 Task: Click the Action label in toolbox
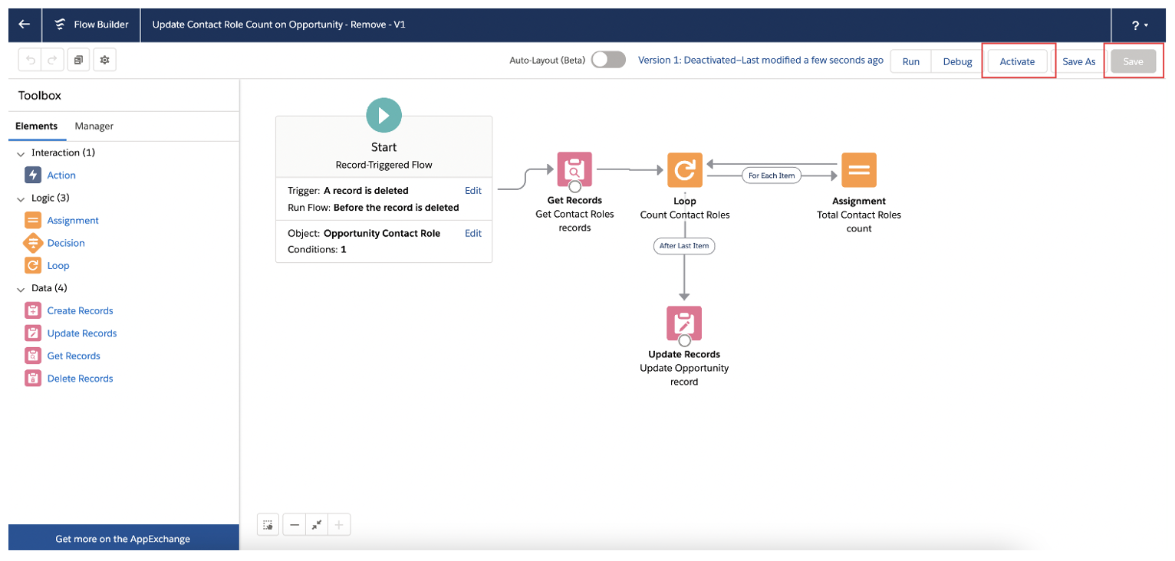click(x=61, y=176)
